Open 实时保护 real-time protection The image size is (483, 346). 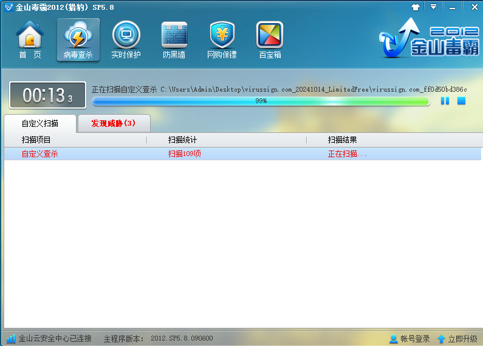point(126,40)
